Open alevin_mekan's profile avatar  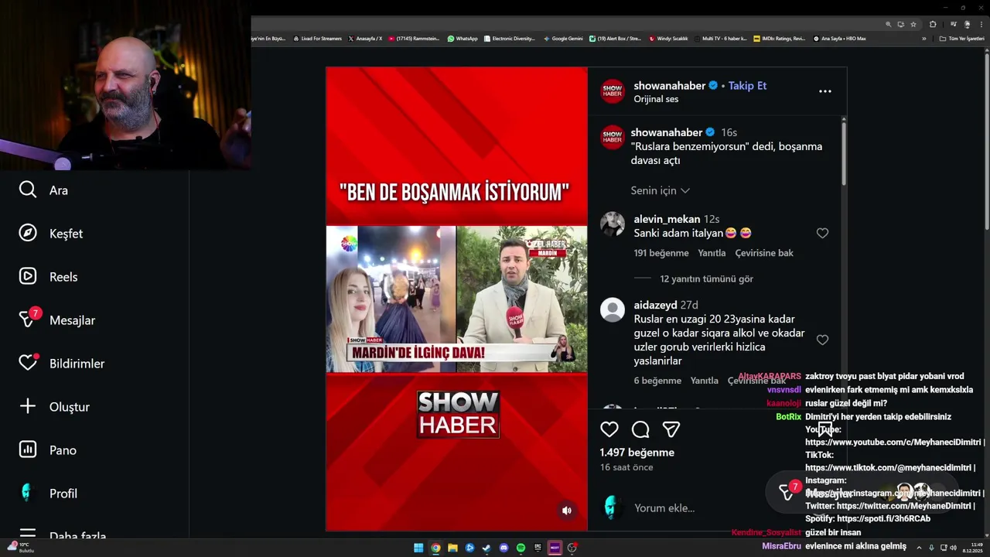[x=613, y=224]
